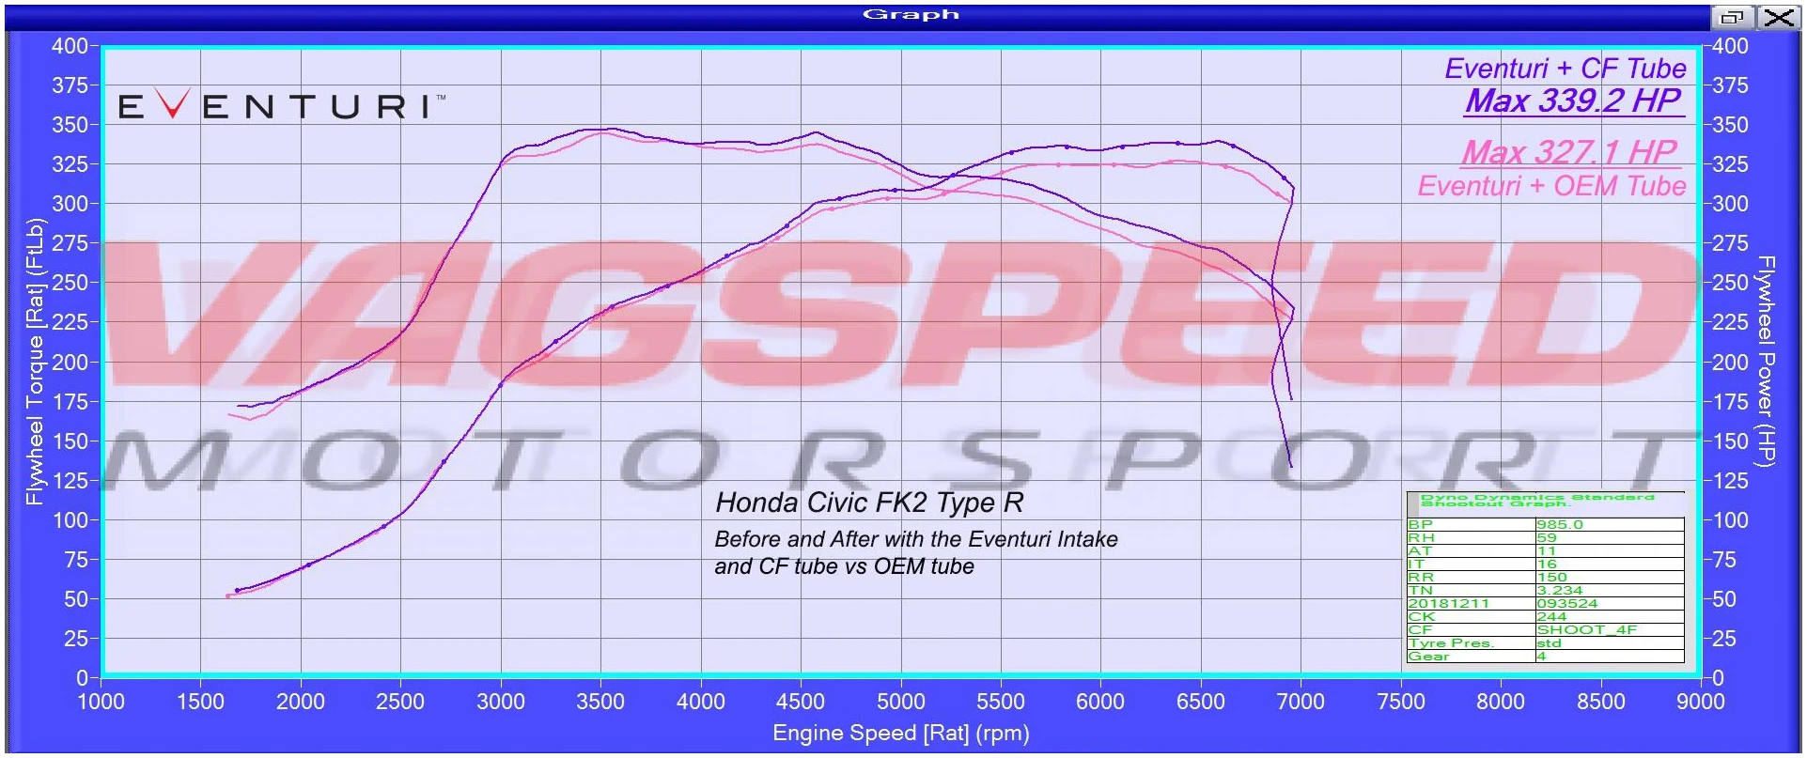Select the 'Eventuri + CF Tube' legend label
1807x758 pixels.
pos(1565,69)
